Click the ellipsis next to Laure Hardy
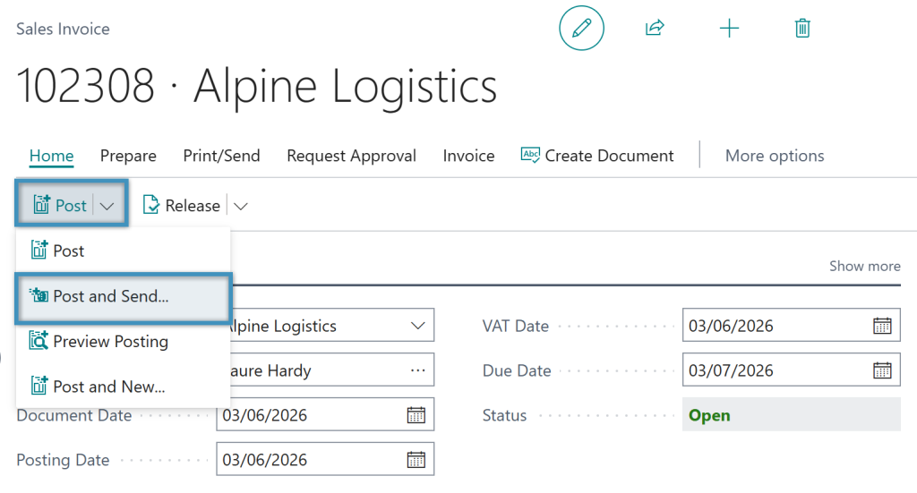The width and height of the screenshot is (917, 493). (x=417, y=370)
